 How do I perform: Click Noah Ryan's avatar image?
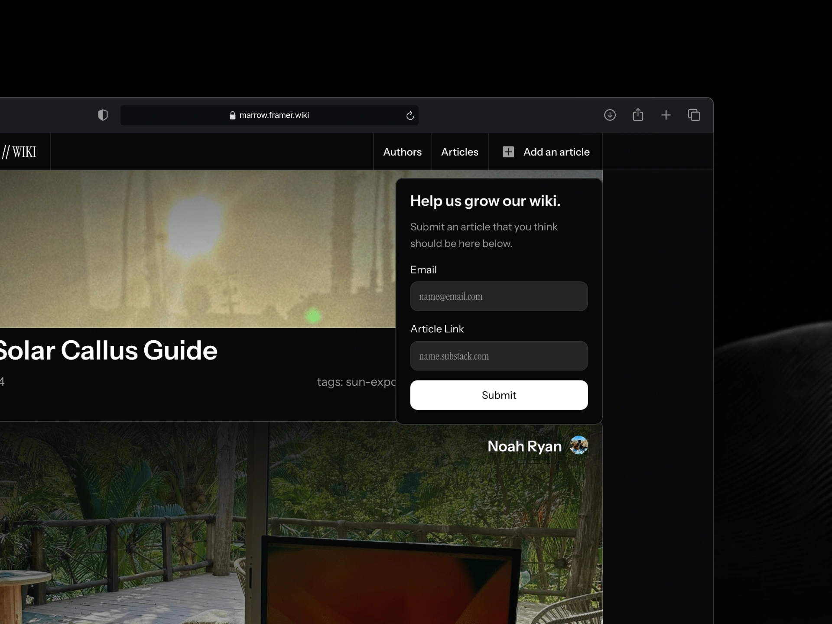578,445
